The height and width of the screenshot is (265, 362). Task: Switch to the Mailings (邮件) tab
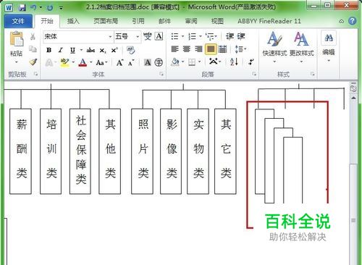(164, 21)
